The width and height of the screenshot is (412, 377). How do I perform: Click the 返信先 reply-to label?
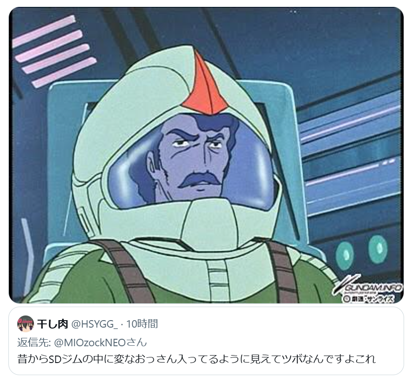tap(34, 343)
